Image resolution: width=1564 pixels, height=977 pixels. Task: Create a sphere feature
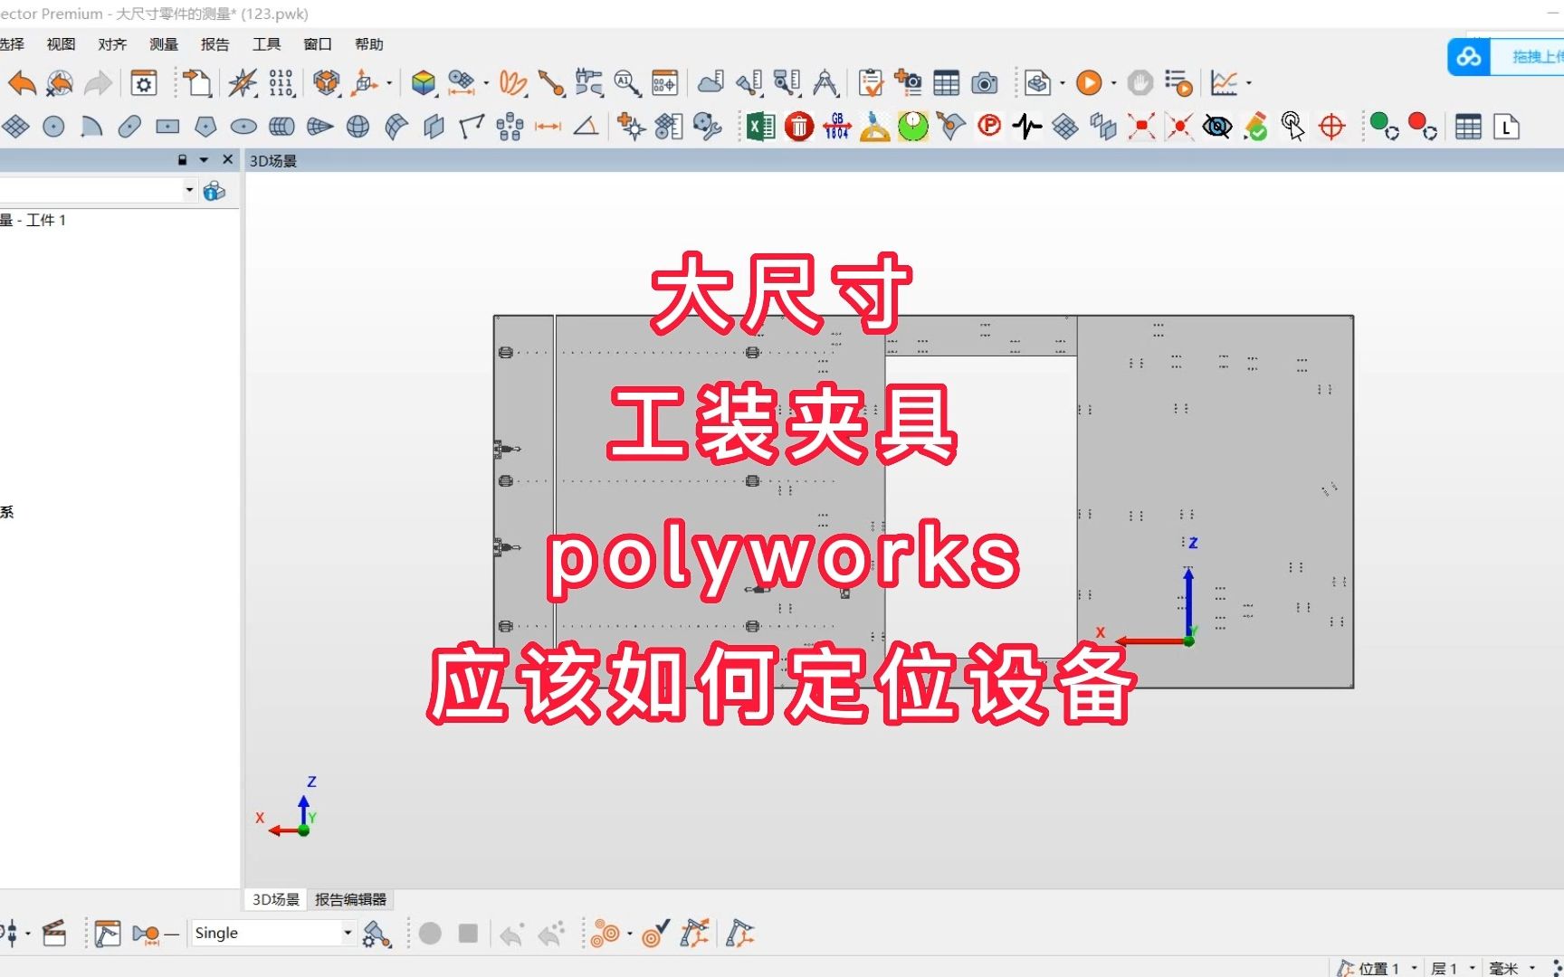(358, 127)
